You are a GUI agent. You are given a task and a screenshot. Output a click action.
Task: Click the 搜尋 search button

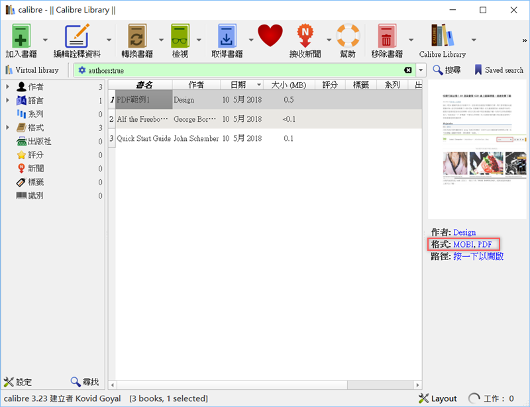(447, 70)
